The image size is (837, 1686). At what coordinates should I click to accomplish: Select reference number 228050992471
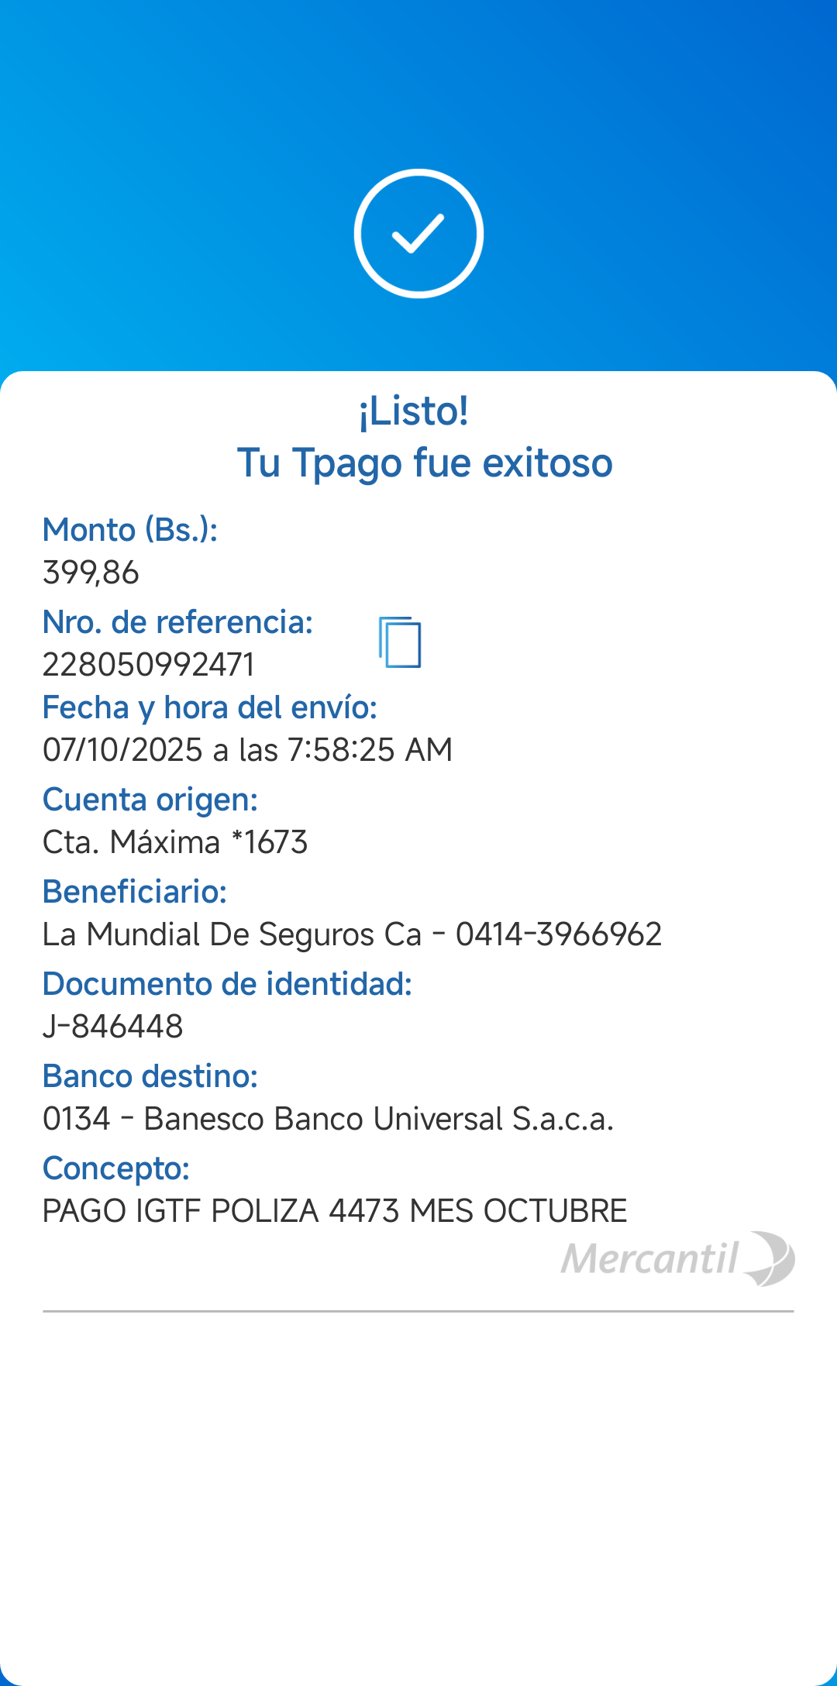tap(148, 665)
